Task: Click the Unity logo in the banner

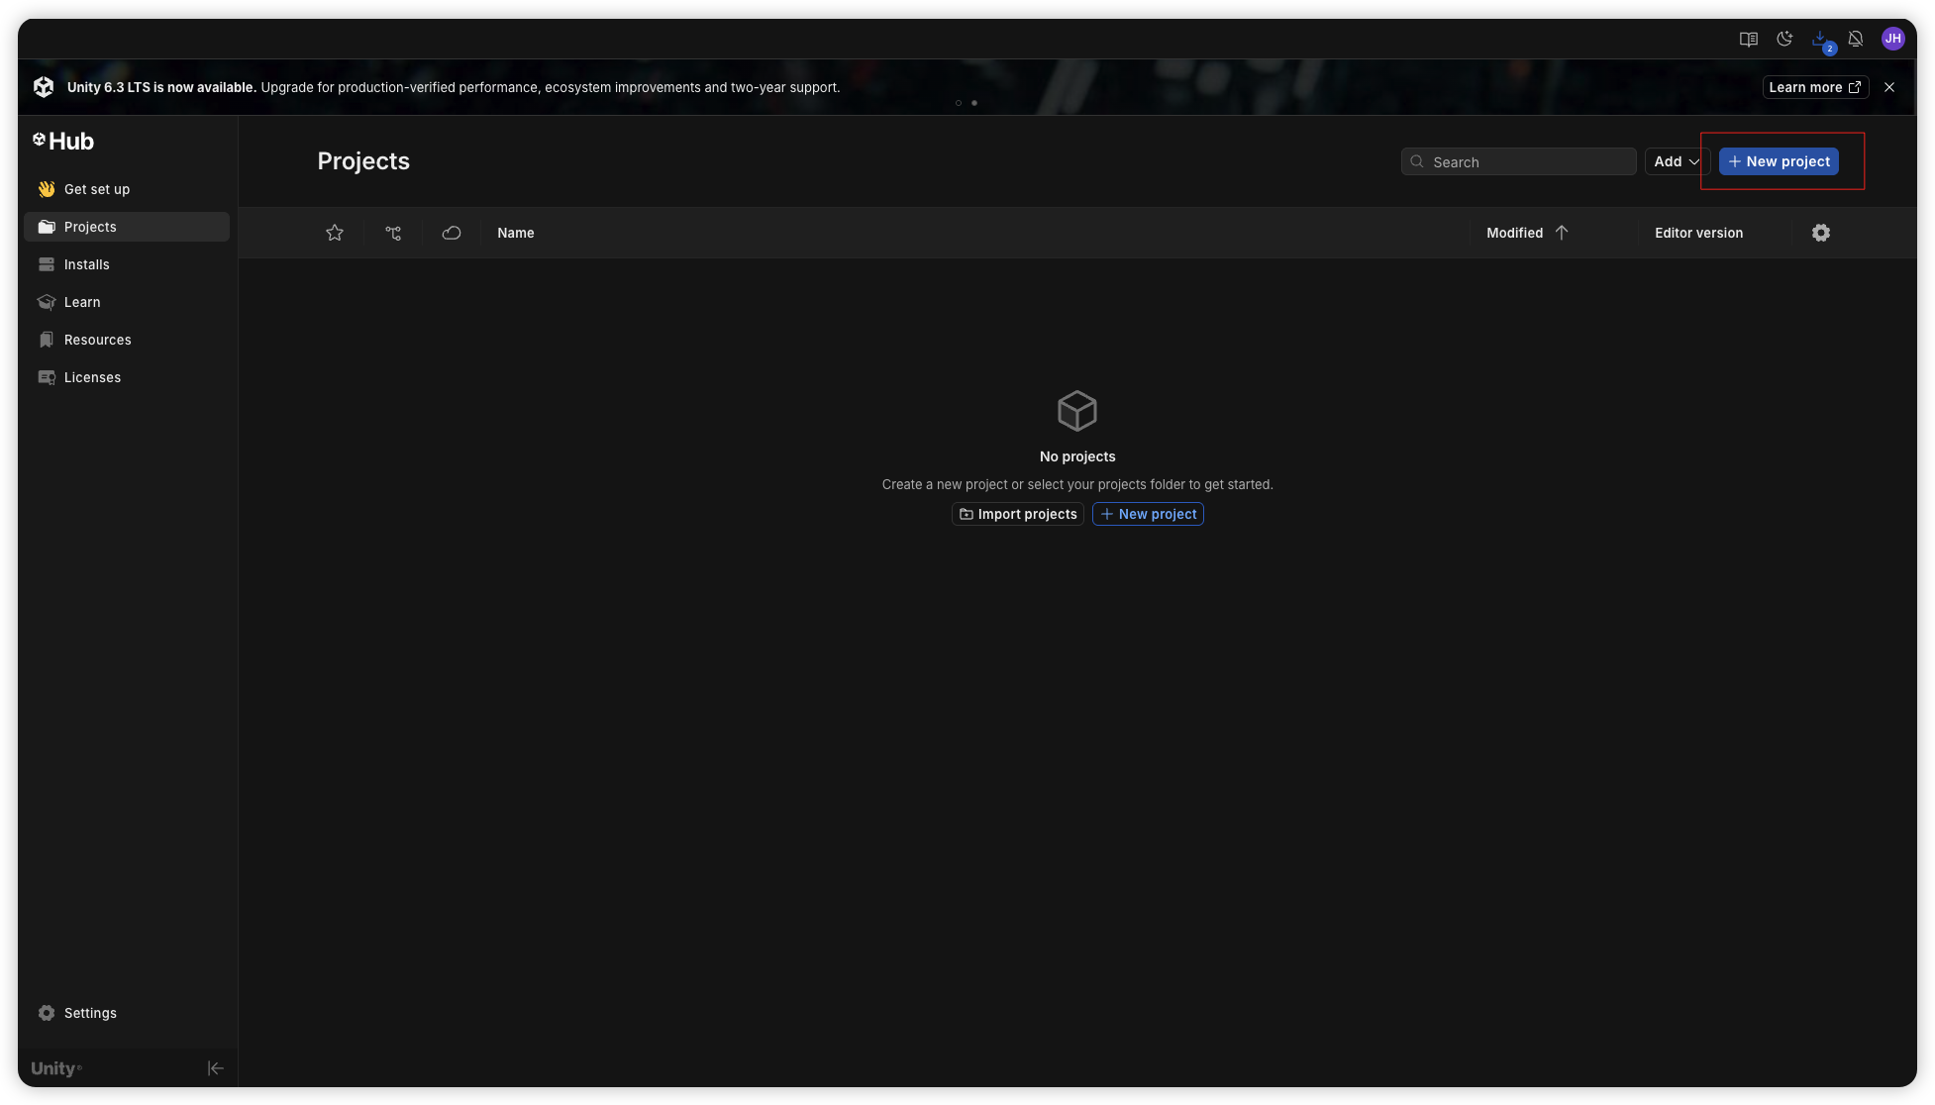Action: click(44, 87)
